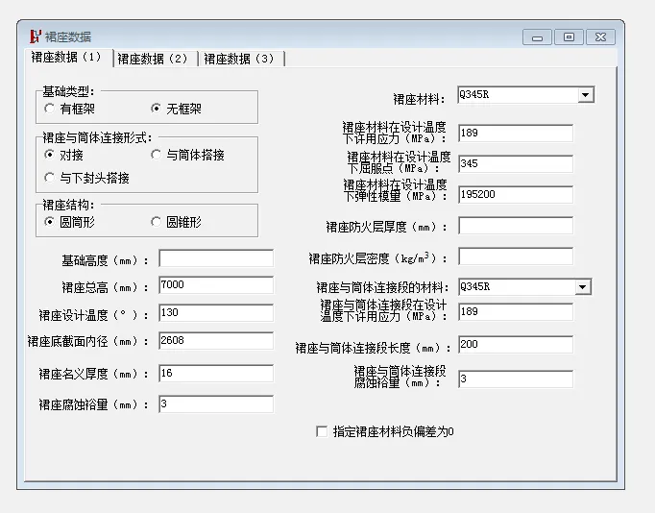This screenshot has width=655, height=513.
Task: Select the 弹性模量 field showing 195200
Action: [x=515, y=194]
